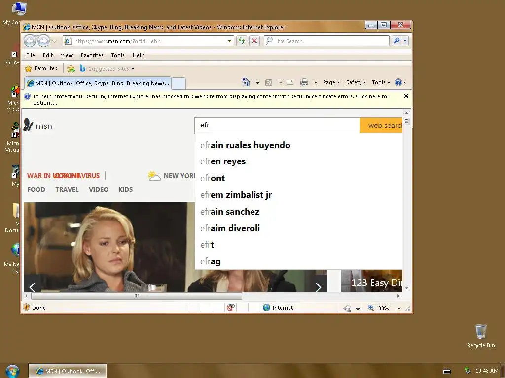Click the browser Forward arrow button
The height and width of the screenshot is (378, 505).
(43, 41)
